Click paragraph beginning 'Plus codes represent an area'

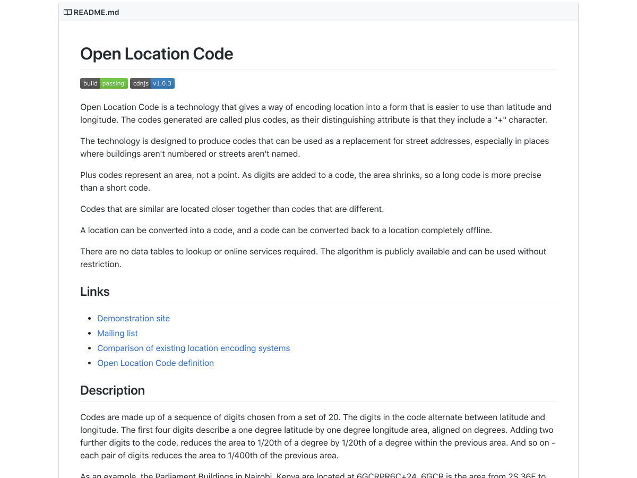311,182
